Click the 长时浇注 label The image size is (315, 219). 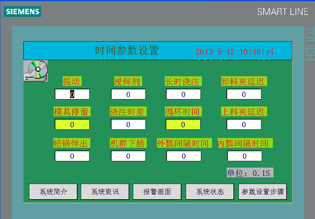pos(183,81)
